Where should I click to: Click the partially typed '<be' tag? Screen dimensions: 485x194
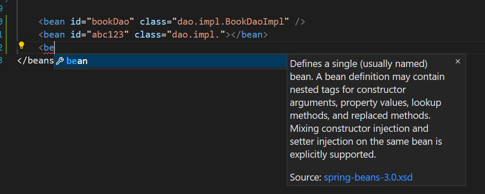coord(46,48)
